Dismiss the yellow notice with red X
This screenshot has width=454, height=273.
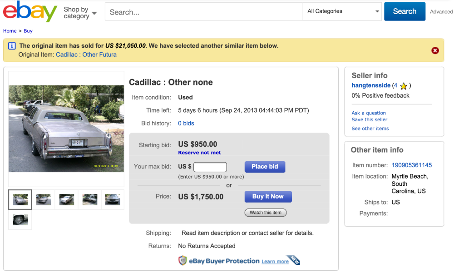(435, 50)
